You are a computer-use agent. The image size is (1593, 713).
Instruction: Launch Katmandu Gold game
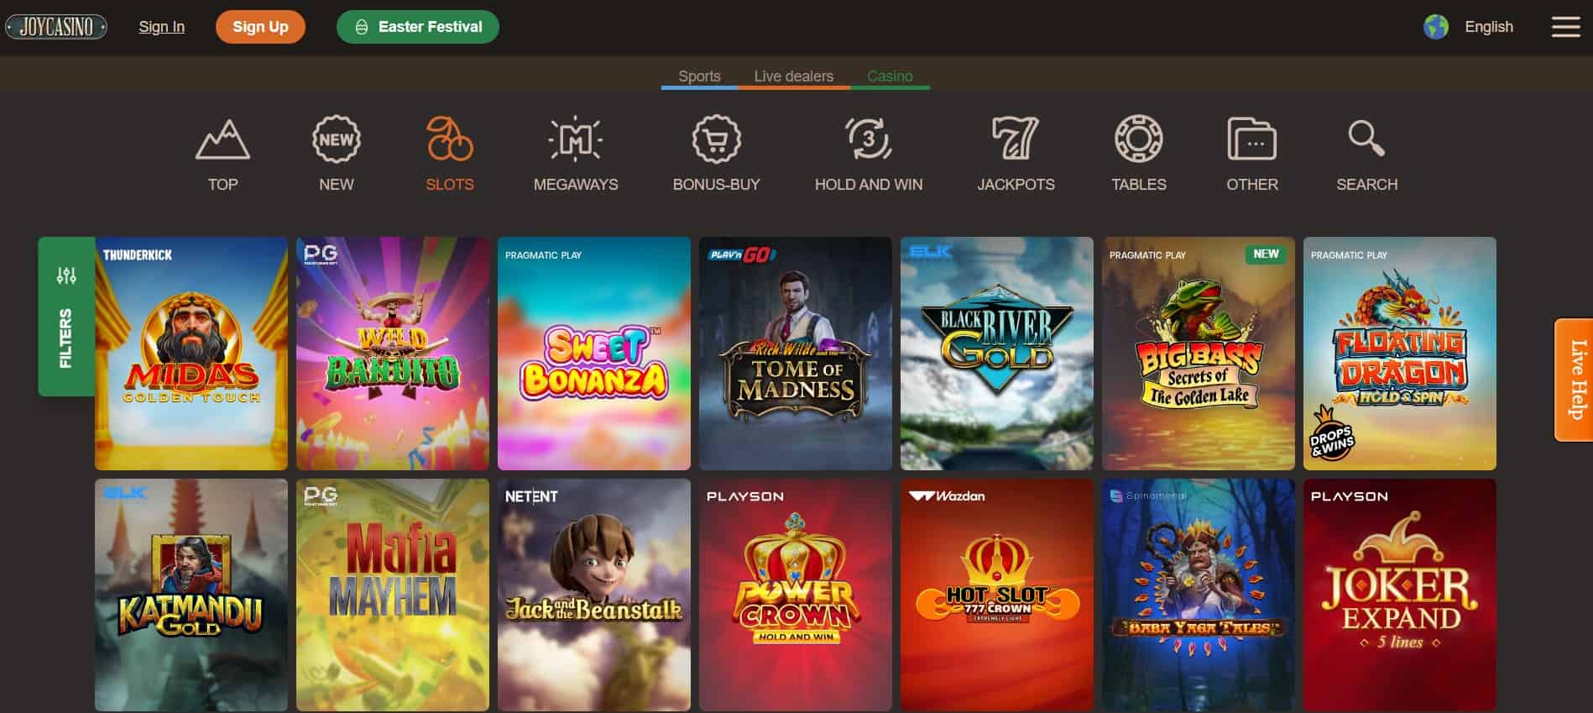(191, 595)
